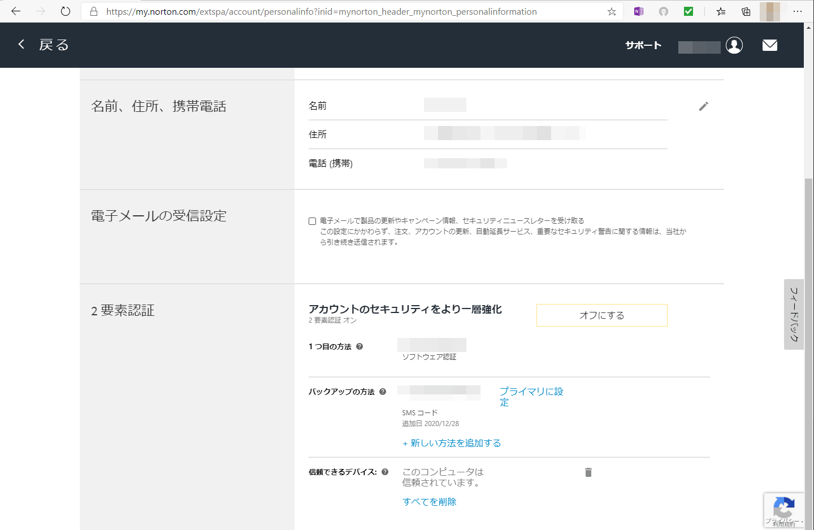The width and height of the screenshot is (814, 530).
Task: Click the gray circular extension icon
Action: [664, 11]
